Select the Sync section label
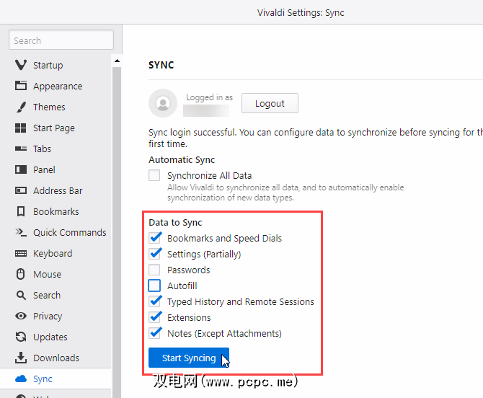This screenshot has width=483, height=398. (x=43, y=379)
